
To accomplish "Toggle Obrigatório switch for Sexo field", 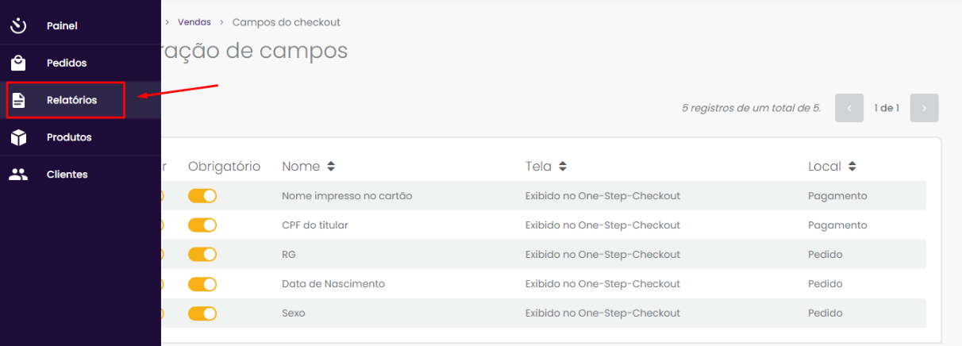I will point(202,313).
